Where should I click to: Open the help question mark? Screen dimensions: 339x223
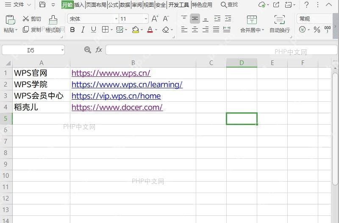point(306,5)
